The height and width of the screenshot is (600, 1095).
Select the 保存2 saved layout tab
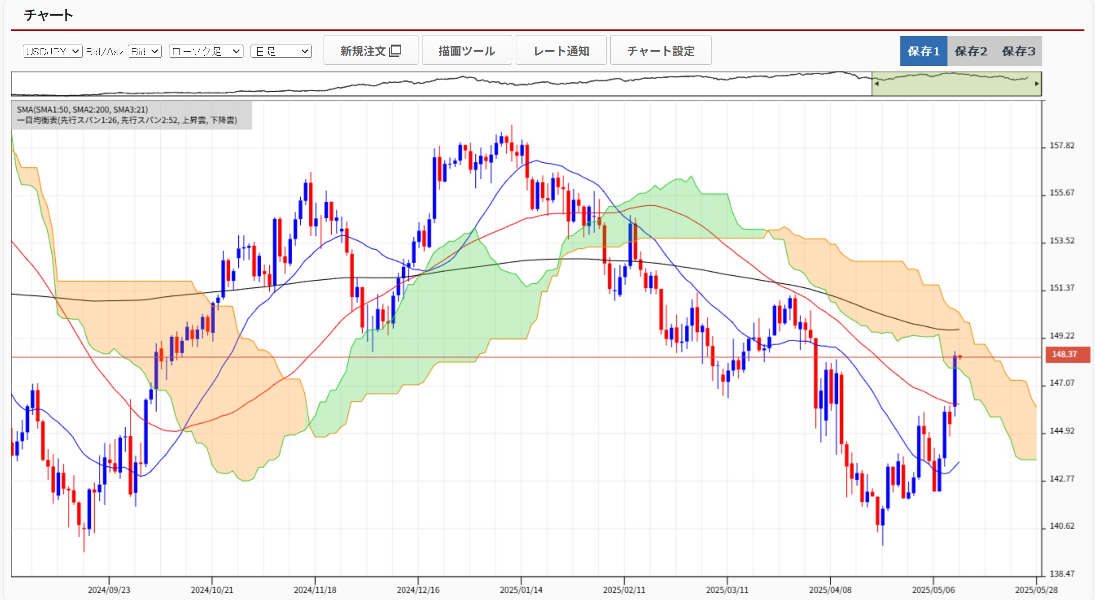pyautogui.click(x=971, y=51)
